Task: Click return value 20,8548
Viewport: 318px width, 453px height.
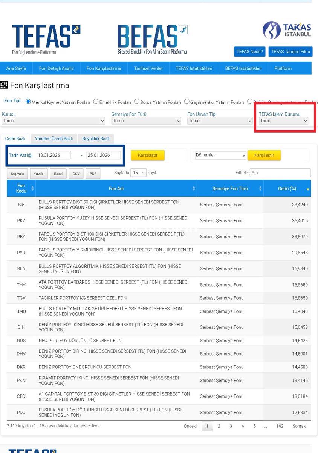Action: [300, 253]
